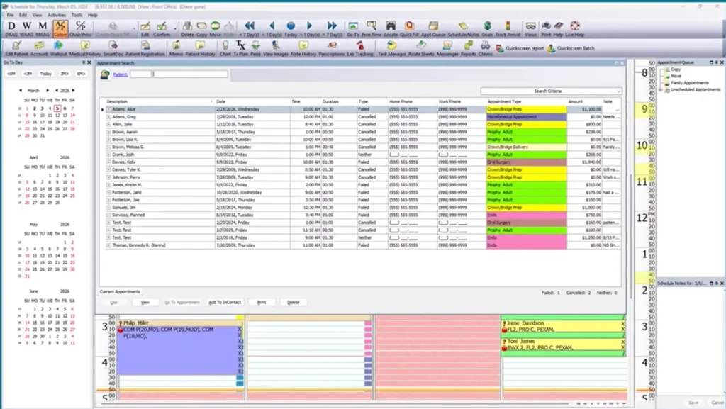Viewport: 726px width, 409px height.
Task: Open the Edit menu
Action: pyautogui.click(x=23, y=15)
